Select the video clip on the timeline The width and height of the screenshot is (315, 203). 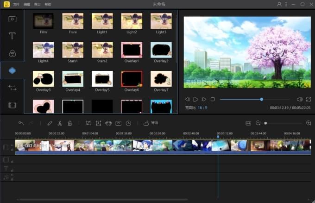(163, 147)
